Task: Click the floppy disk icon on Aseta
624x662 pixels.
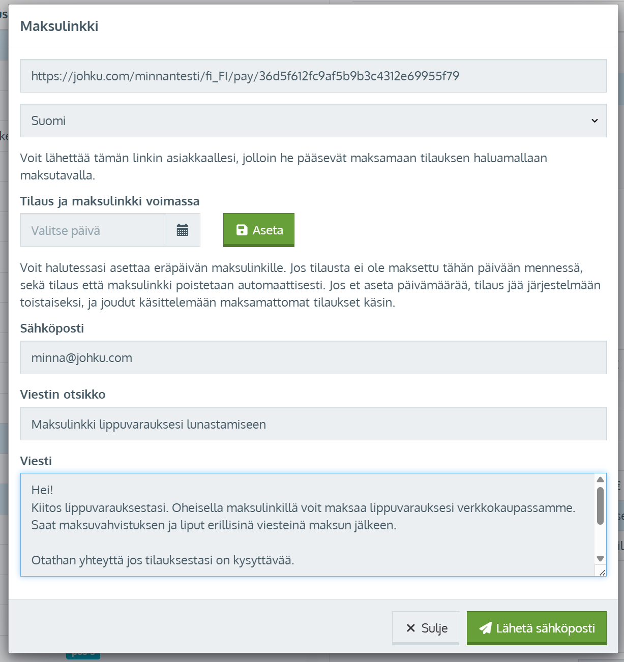Action: pyautogui.click(x=242, y=230)
